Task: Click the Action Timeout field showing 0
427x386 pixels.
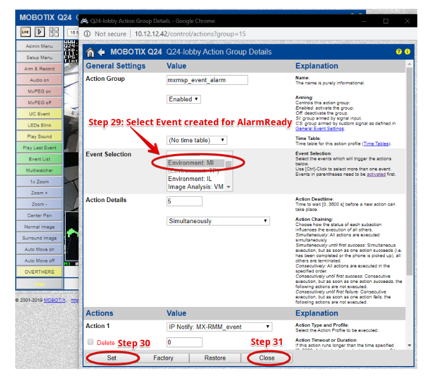Action: point(185,343)
